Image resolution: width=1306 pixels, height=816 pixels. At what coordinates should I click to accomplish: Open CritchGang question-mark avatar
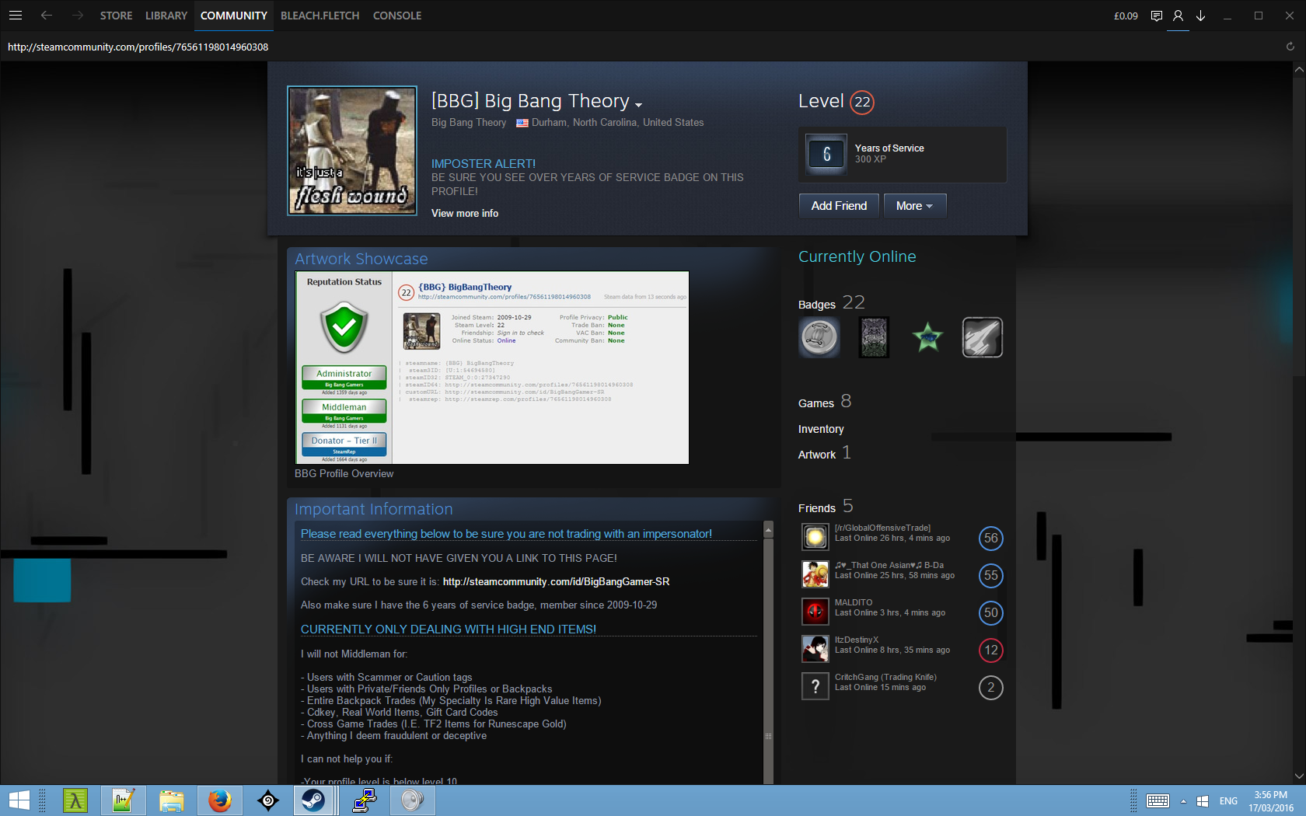click(815, 686)
